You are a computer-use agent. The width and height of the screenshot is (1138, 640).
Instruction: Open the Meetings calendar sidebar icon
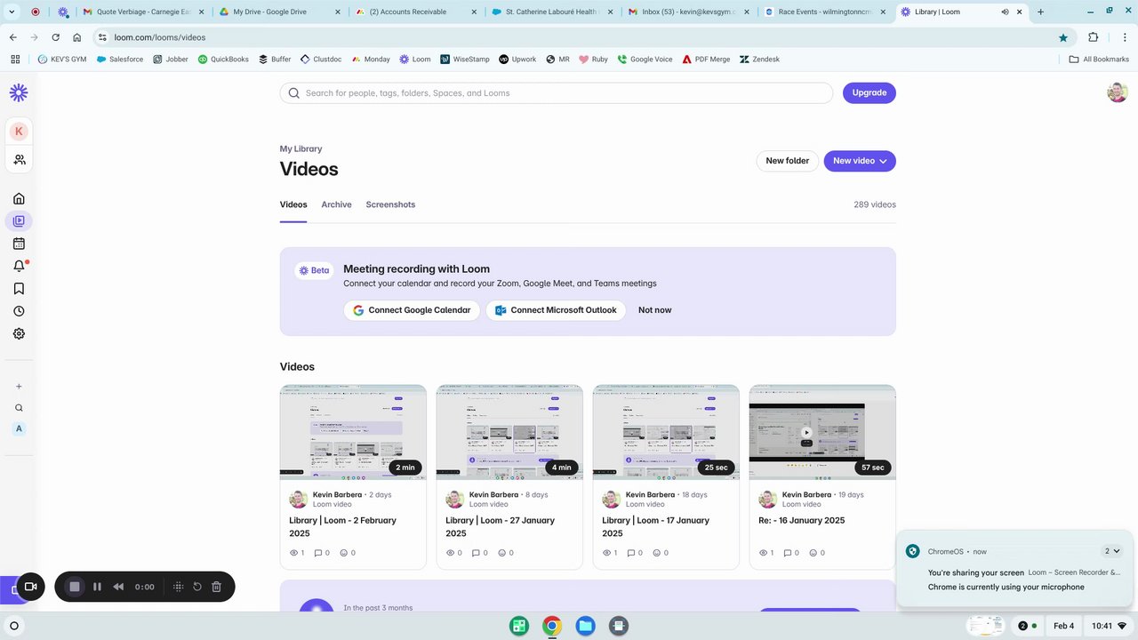tap(19, 244)
